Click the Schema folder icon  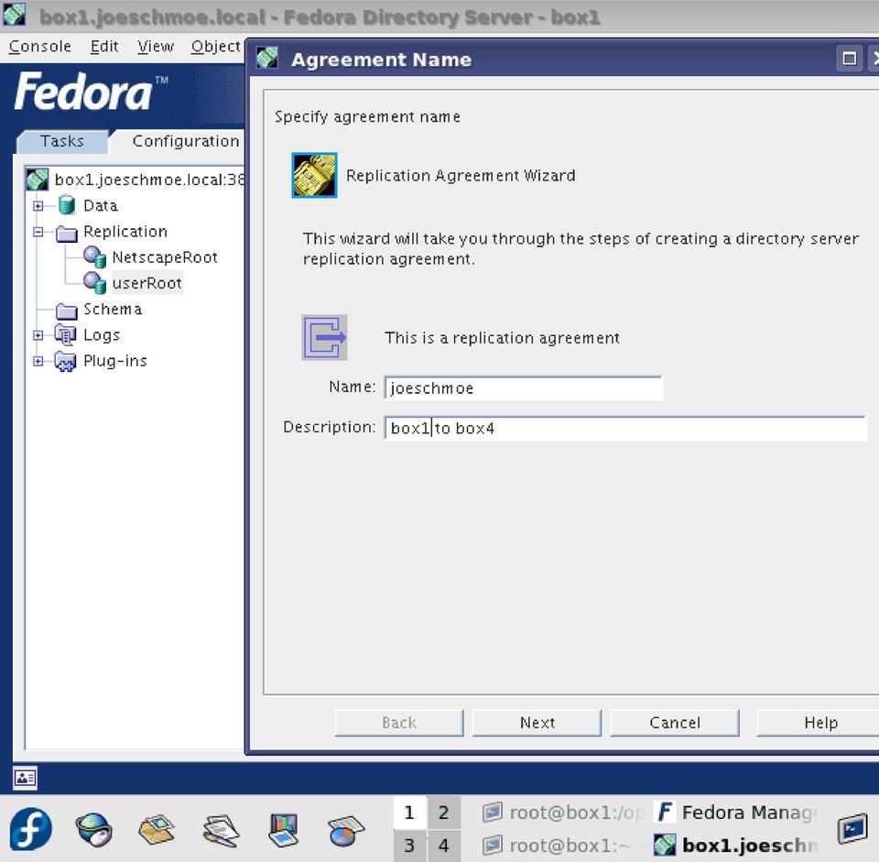pyautogui.click(x=67, y=310)
